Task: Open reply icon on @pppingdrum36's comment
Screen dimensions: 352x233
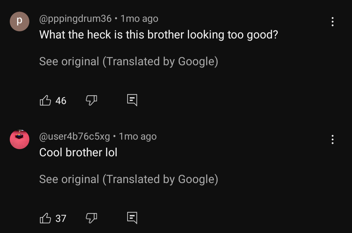Action: point(132,100)
